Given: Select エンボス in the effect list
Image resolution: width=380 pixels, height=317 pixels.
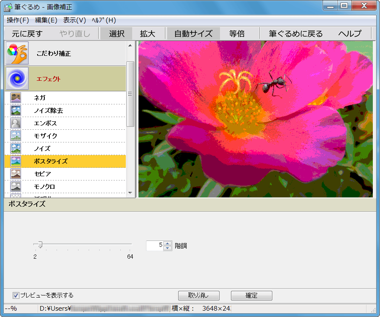Looking at the screenshot, I should pos(65,123).
